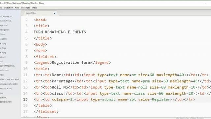The height and width of the screenshot is (119, 211).
Task: Open the Find menu
Action: click(17, 8)
